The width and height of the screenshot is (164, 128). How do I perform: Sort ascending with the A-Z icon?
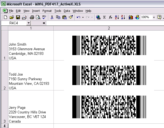pyautogui.click(x=117, y=17)
